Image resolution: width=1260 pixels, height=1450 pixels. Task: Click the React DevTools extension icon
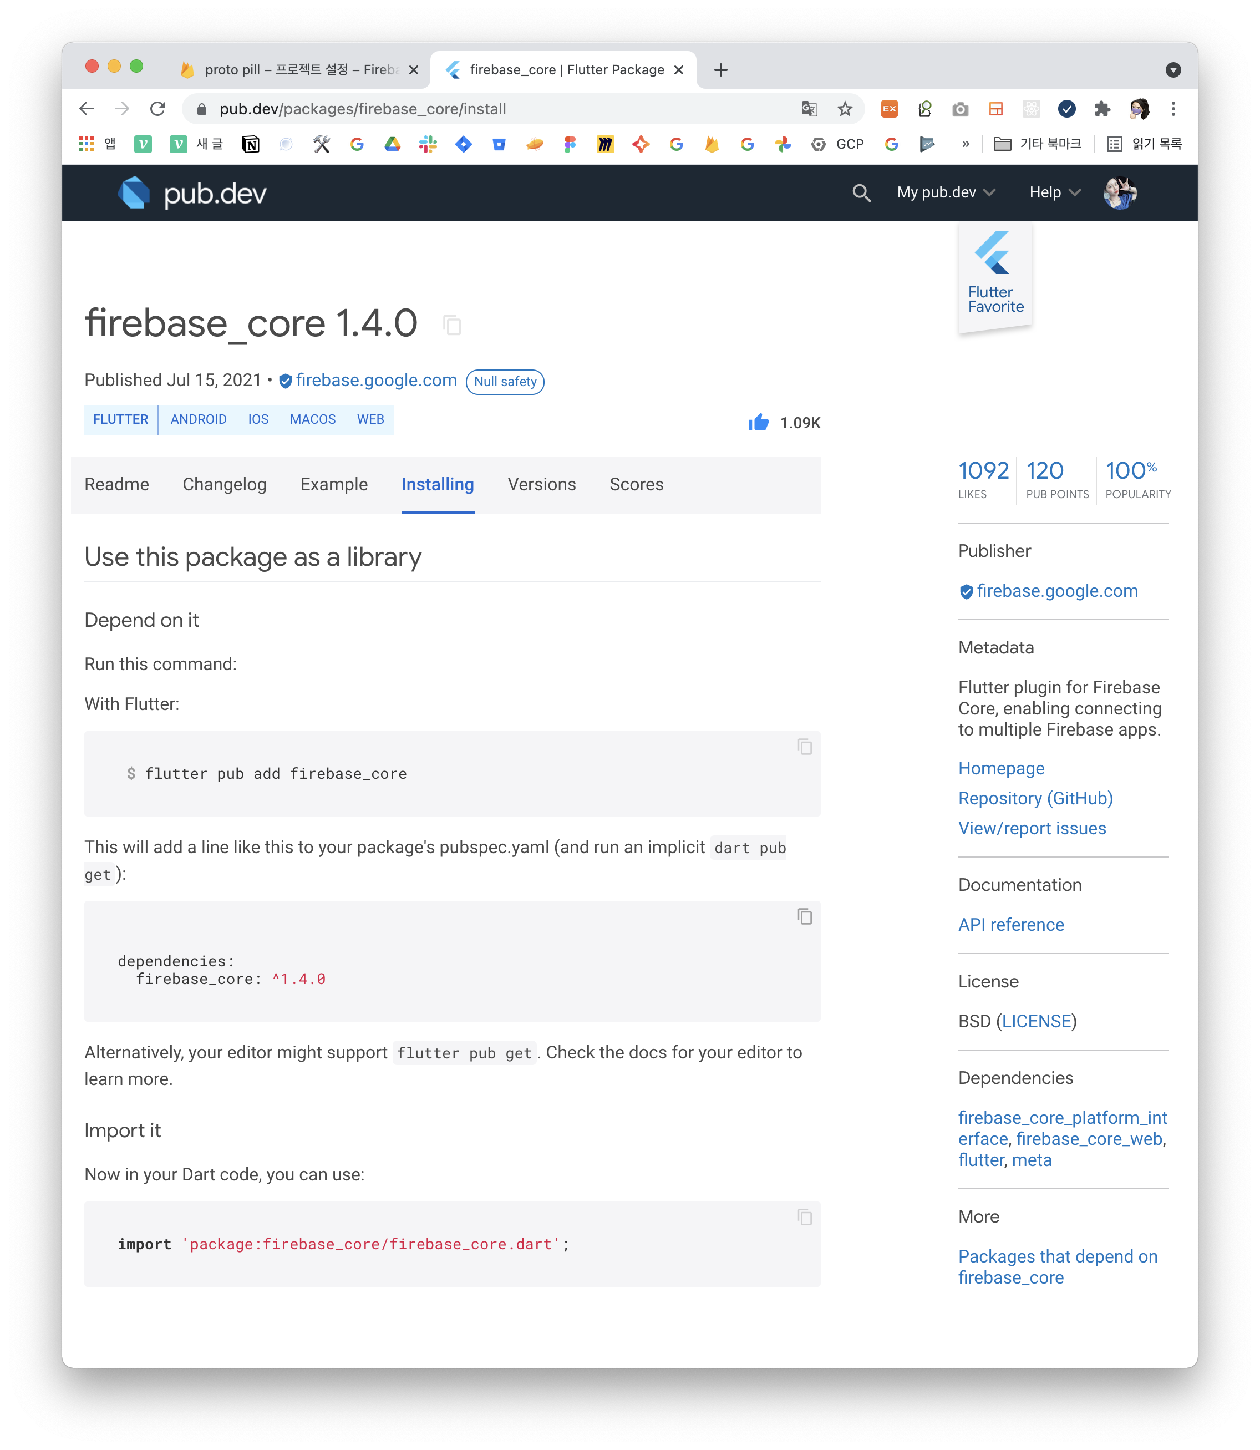(x=1032, y=109)
